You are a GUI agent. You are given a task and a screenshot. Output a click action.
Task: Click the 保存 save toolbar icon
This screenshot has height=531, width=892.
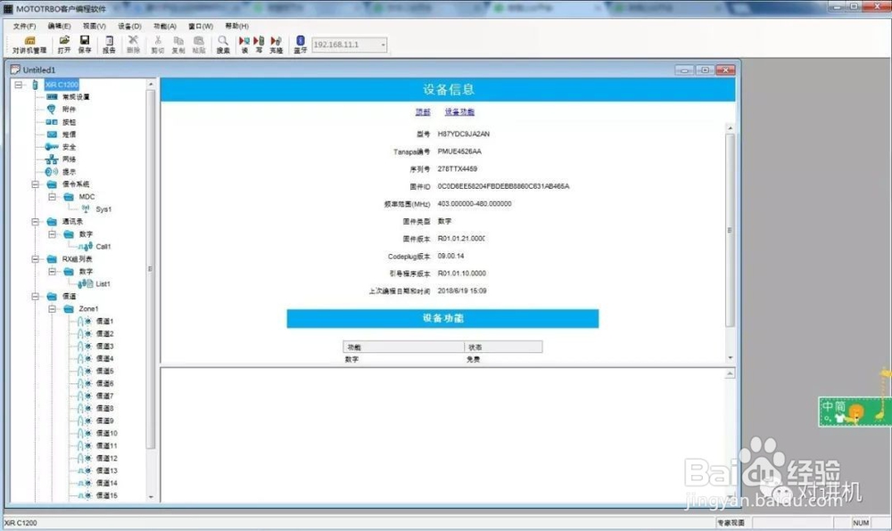(x=85, y=45)
